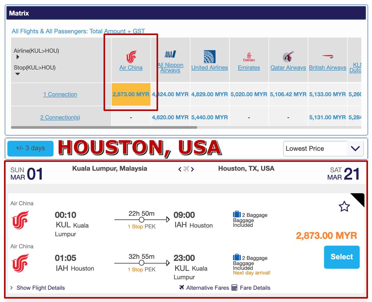Click the next-date right chevron

coord(193,169)
